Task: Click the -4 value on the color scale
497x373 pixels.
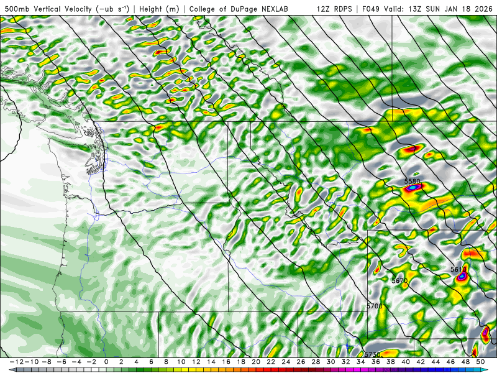Action: 76,362
